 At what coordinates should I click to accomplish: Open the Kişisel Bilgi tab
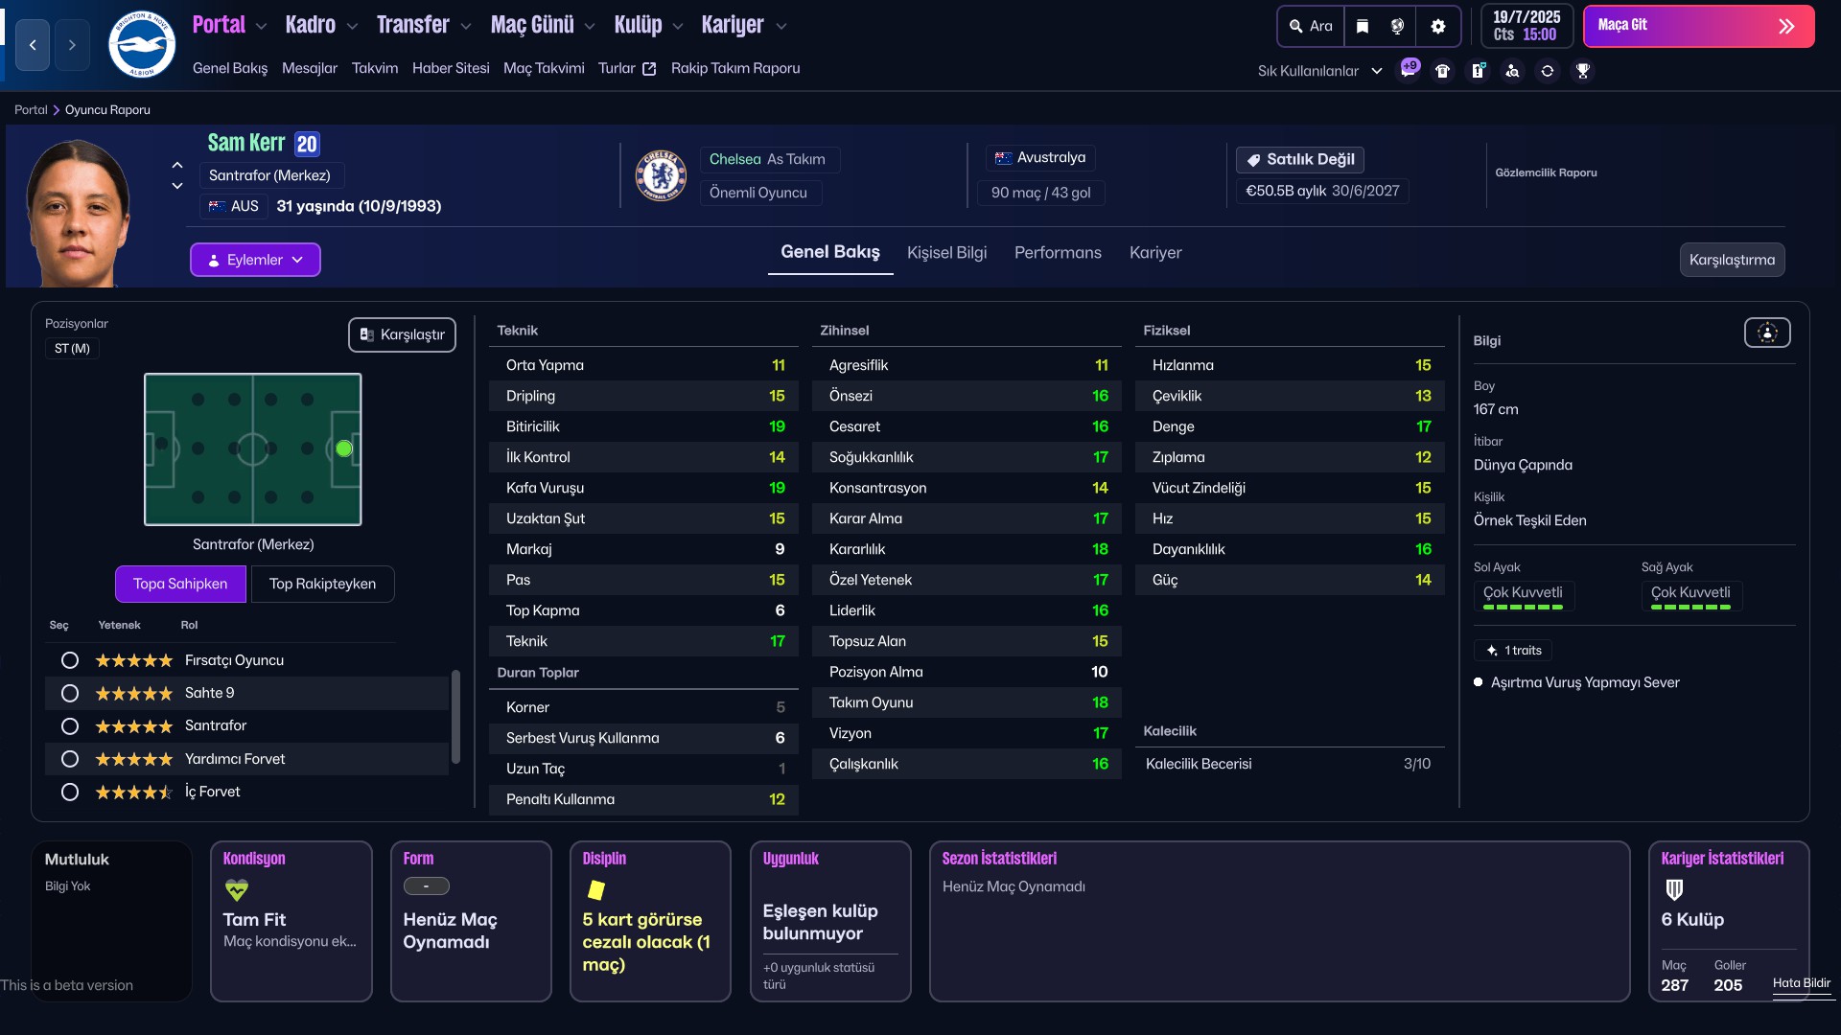946,253
